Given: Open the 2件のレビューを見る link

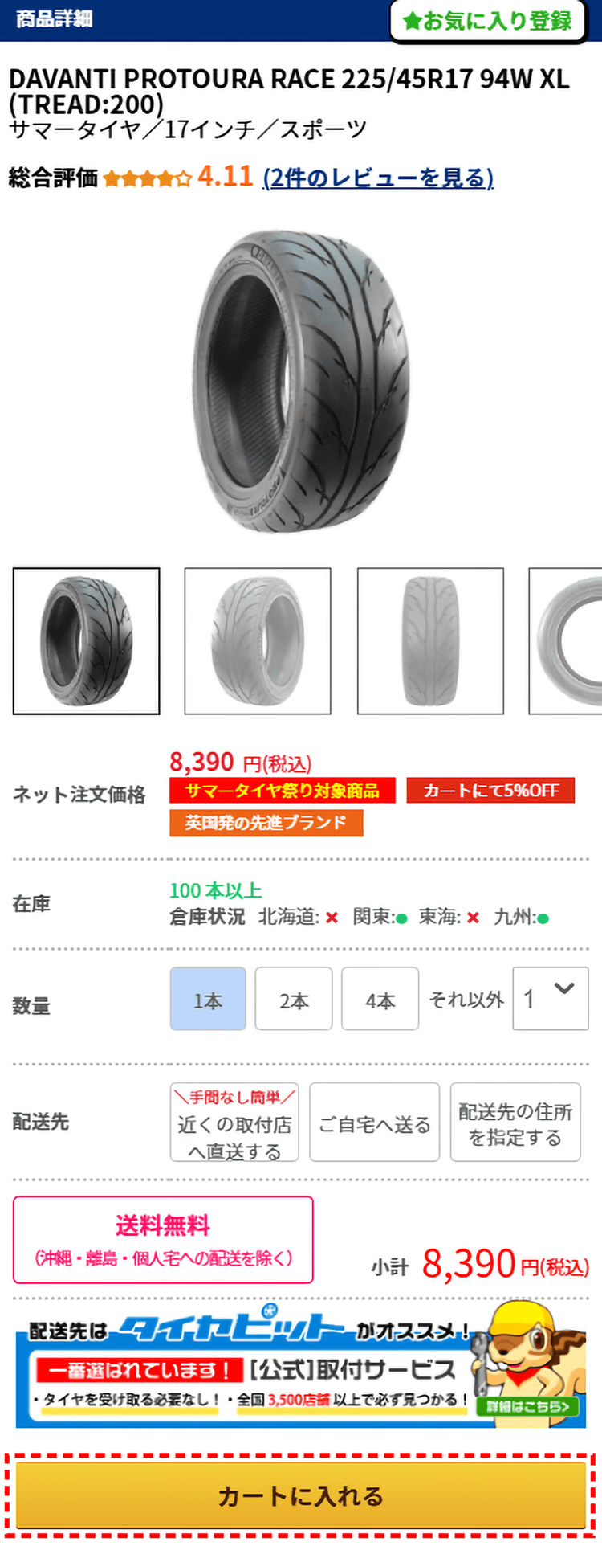Looking at the screenshot, I should [378, 178].
